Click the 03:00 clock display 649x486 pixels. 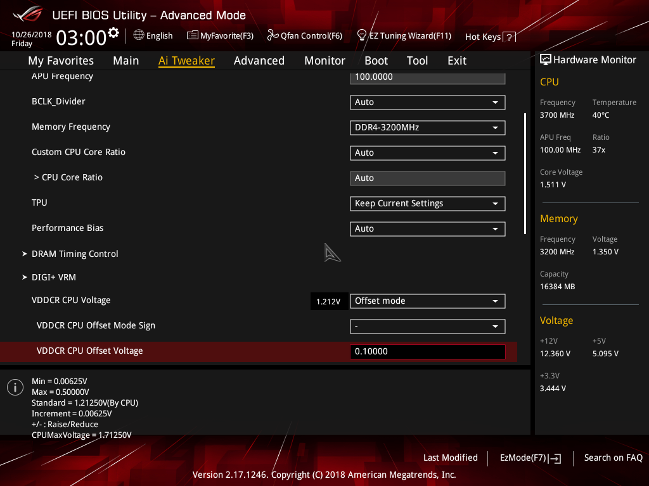[x=81, y=38]
